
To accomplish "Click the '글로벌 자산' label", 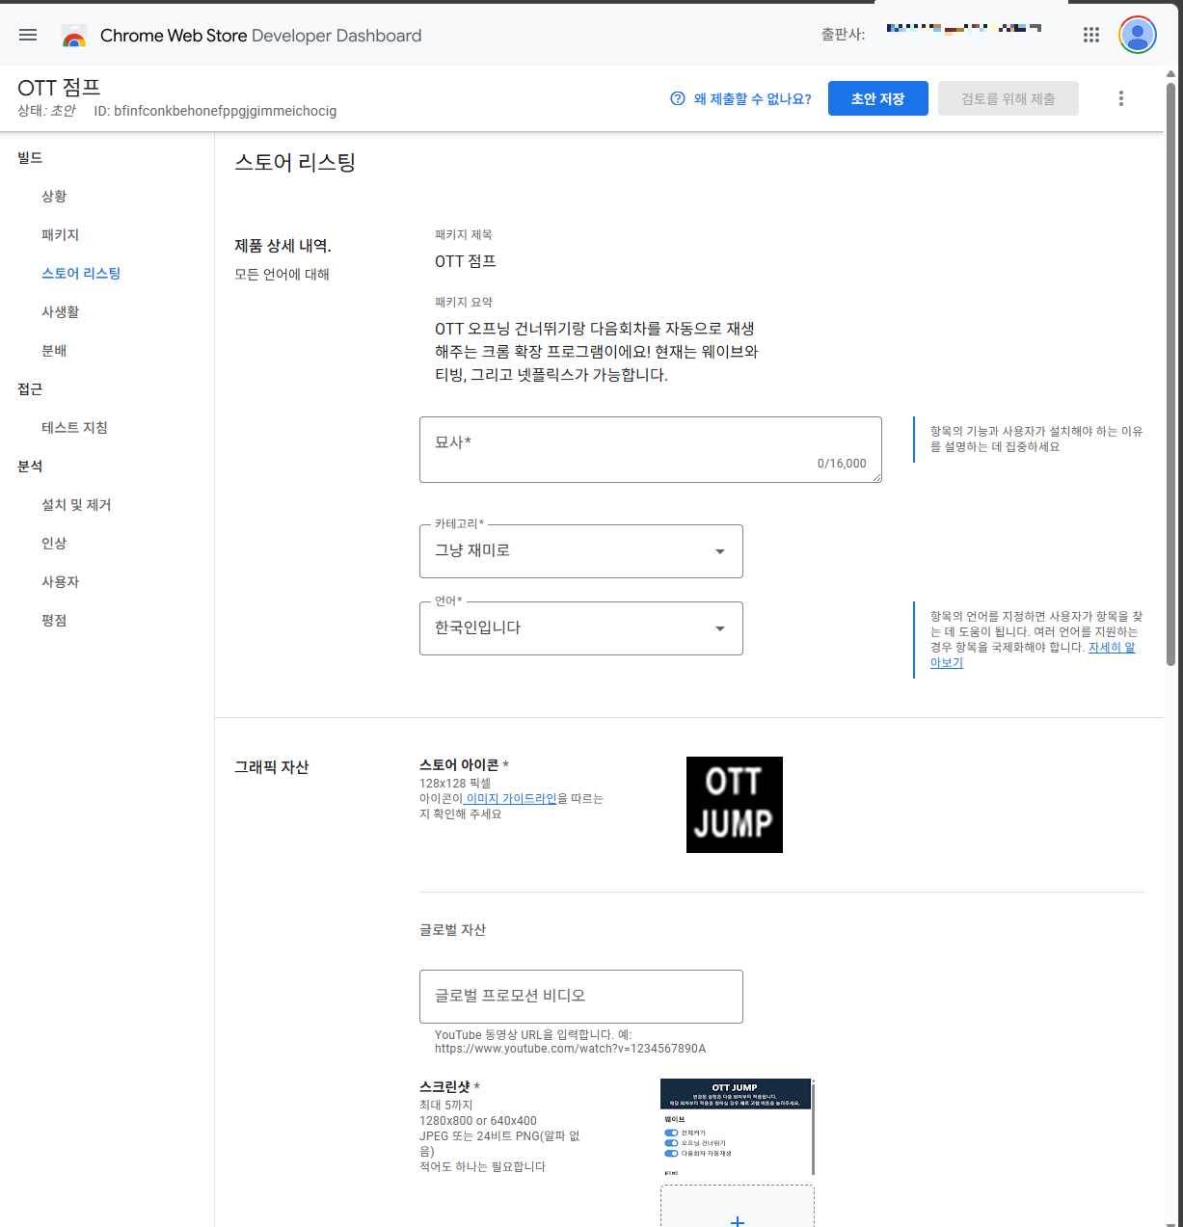I will (453, 930).
